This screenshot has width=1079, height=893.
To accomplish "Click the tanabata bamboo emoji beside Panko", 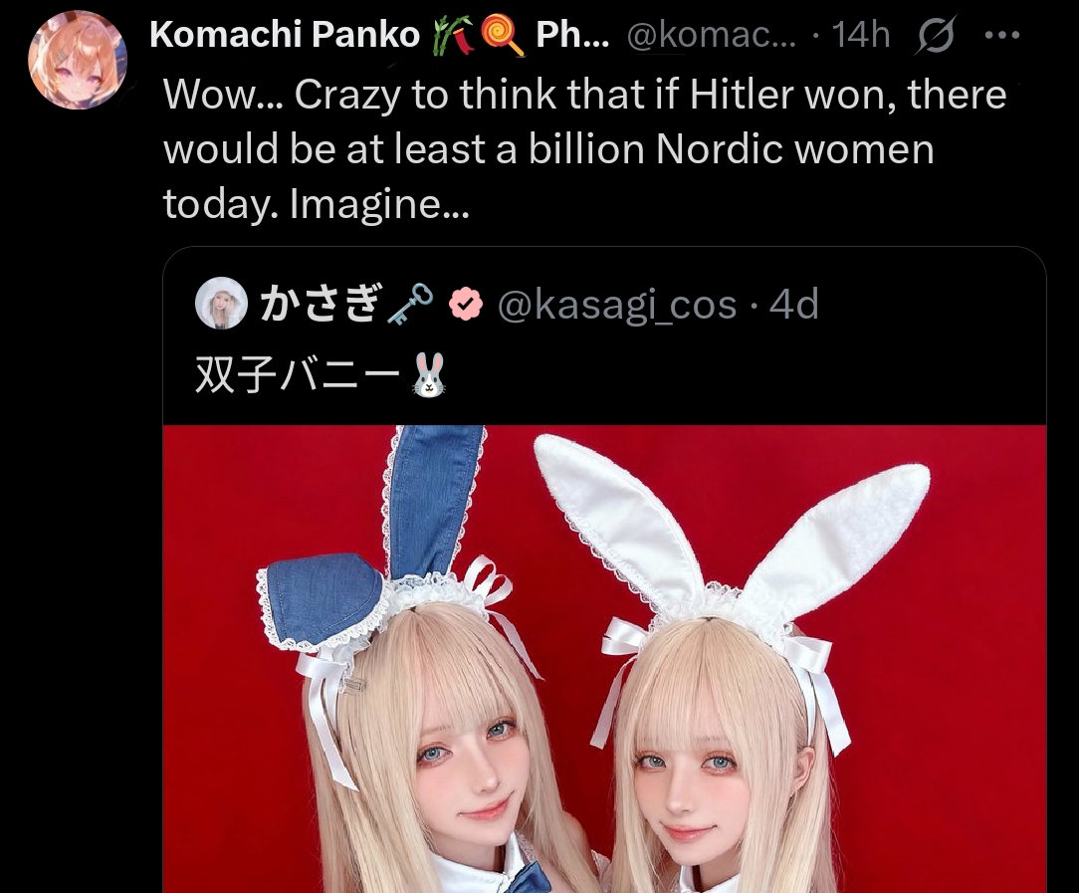I will (452, 36).
